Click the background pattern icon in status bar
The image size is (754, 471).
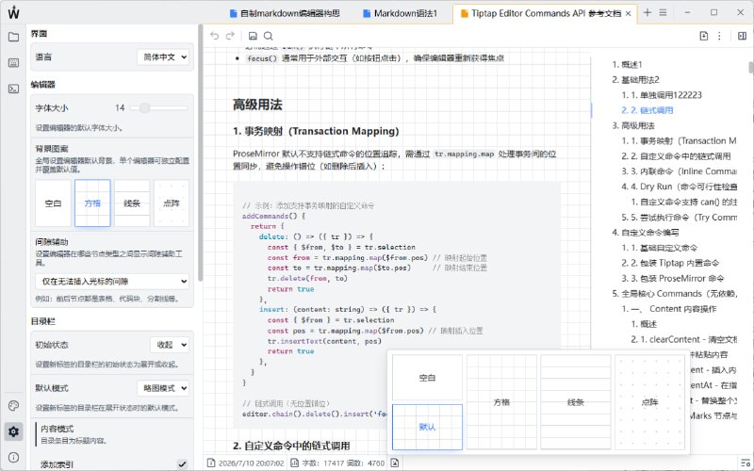pyautogui.click(x=395, y=463)
